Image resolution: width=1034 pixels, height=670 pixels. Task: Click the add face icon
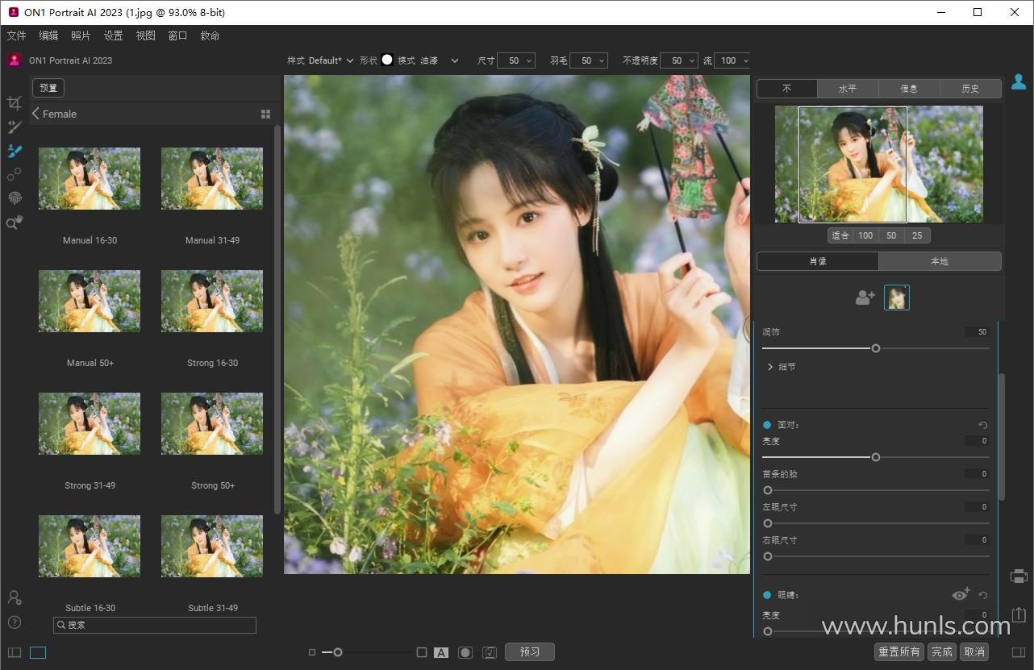click(x=865, y=298)
